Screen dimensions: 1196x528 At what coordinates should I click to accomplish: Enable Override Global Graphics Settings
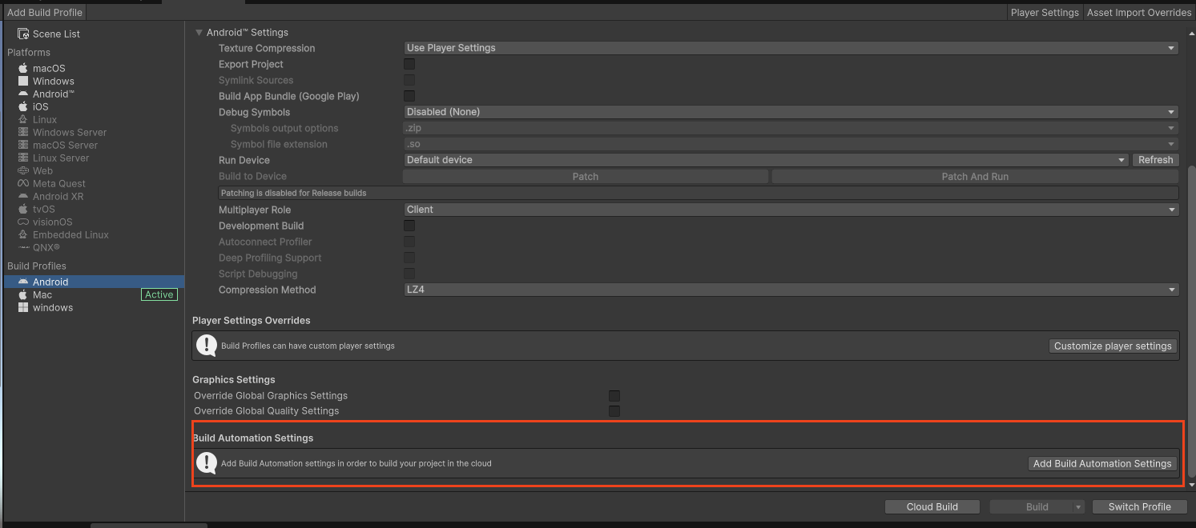click(x=614, y=395)
